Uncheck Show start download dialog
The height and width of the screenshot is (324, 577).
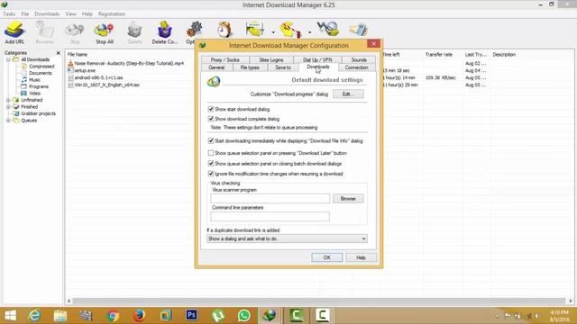click(x=211, y=109)
